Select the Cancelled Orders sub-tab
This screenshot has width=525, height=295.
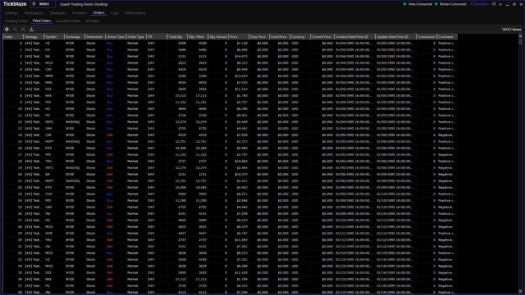coord(68,21)
